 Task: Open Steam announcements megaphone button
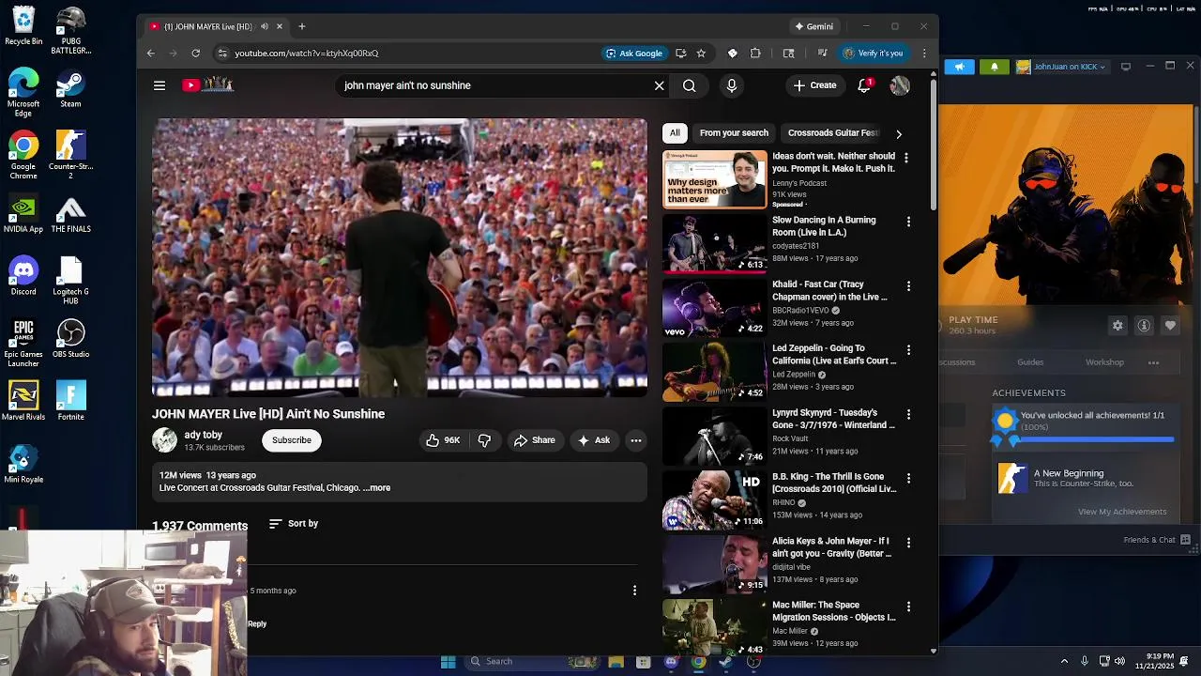pos(959,67)
